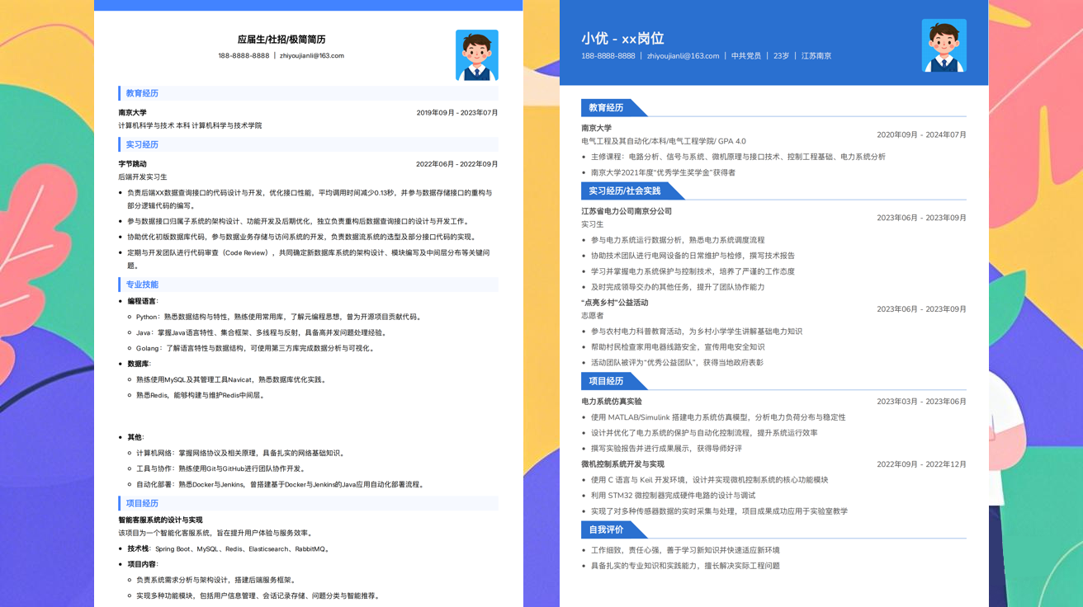
Task: Click the 工具与协作 Git line
Action: [221, 468]
